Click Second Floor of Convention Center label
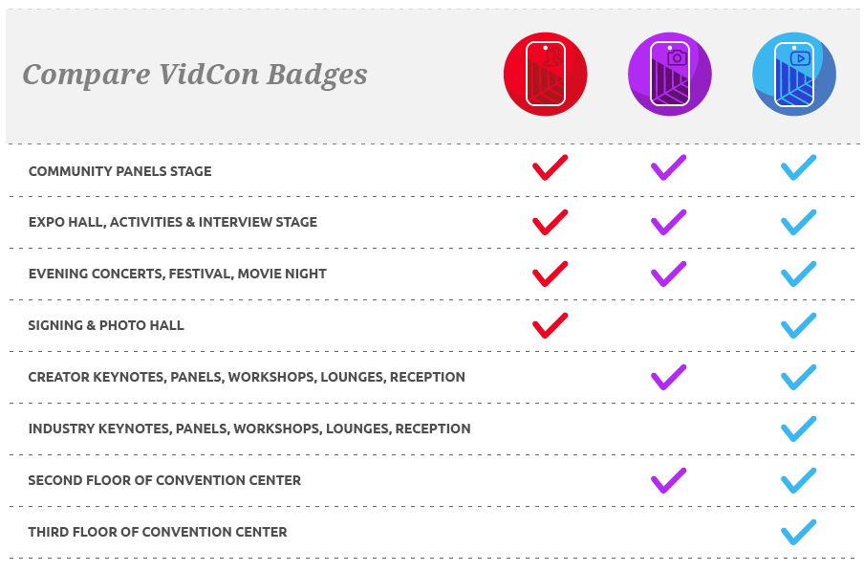This screenshot has height=572, width=864. click(164, 480)
